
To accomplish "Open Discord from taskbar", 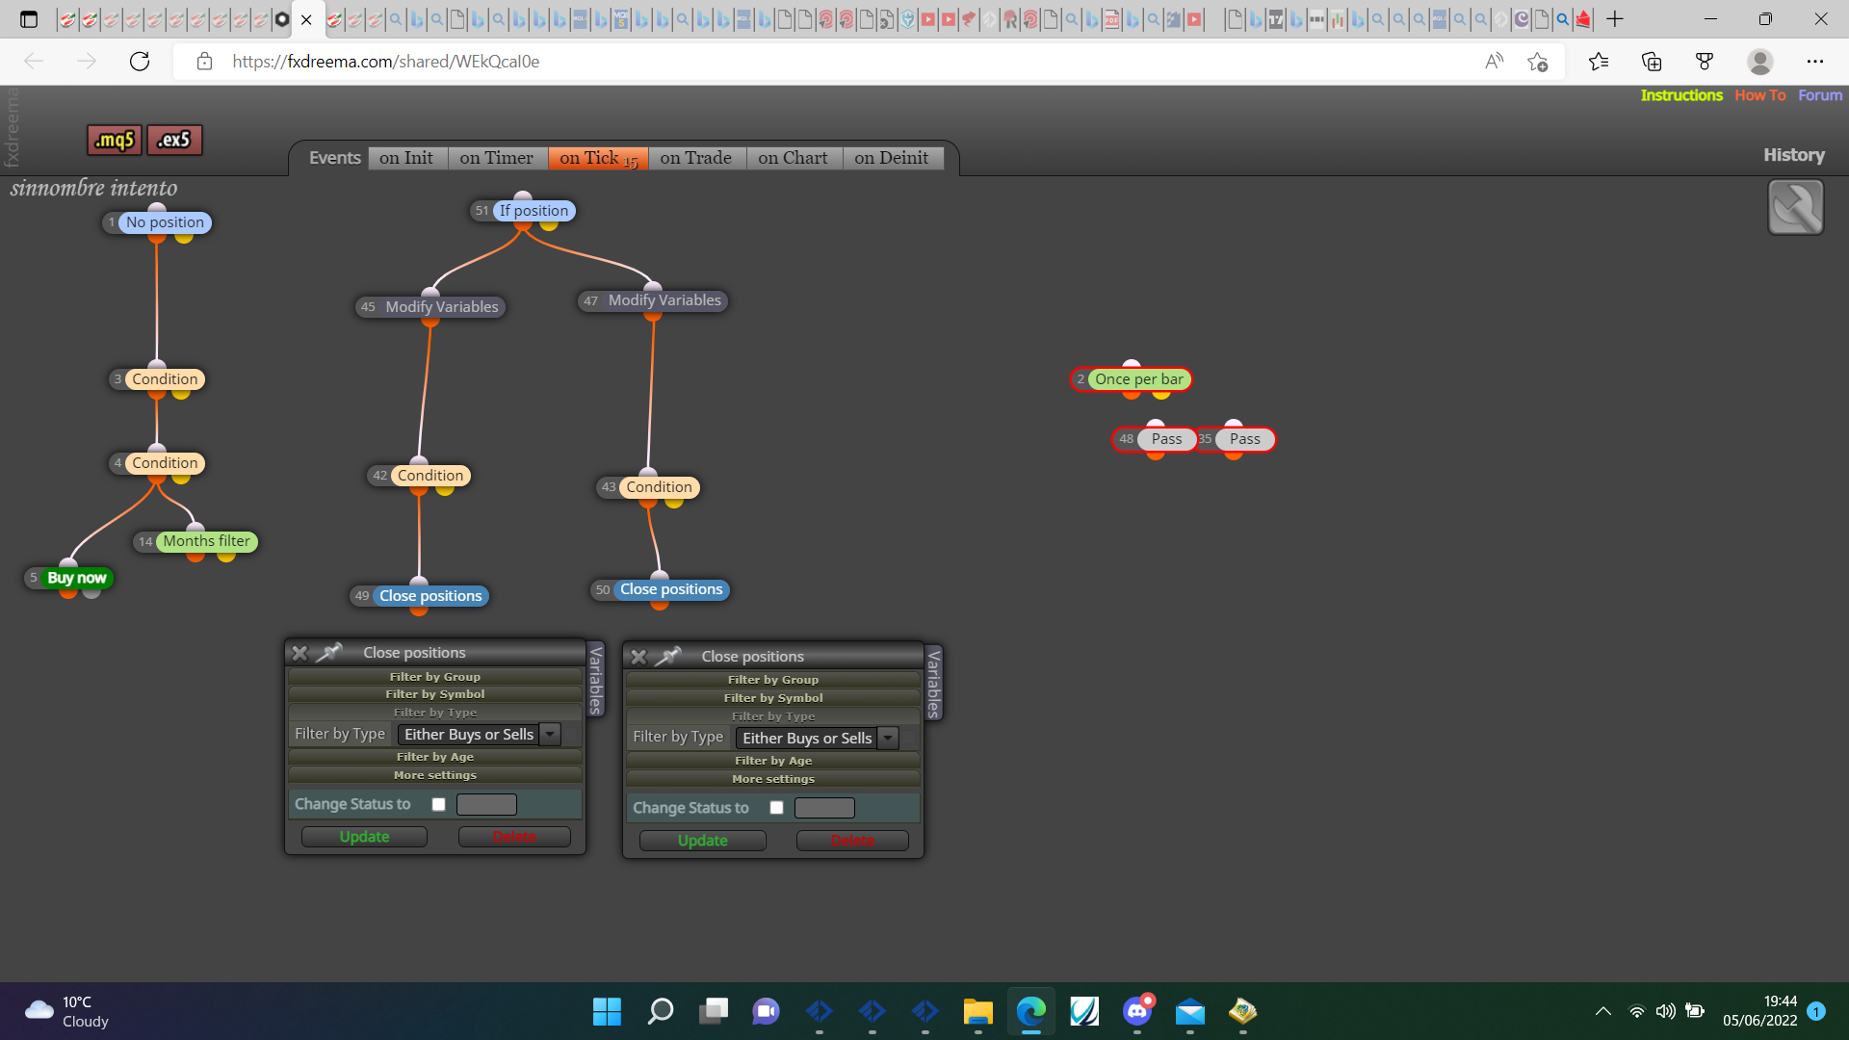I will coord(1137,1011).
